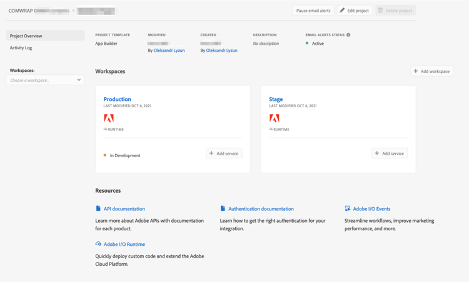Click the blurred project name breadcrumb

(96, 11)
